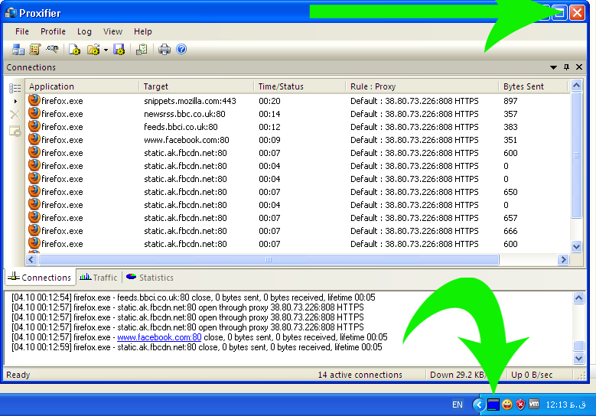
Task: Create a new profile with toolbar icon
Action: [74, 50]
